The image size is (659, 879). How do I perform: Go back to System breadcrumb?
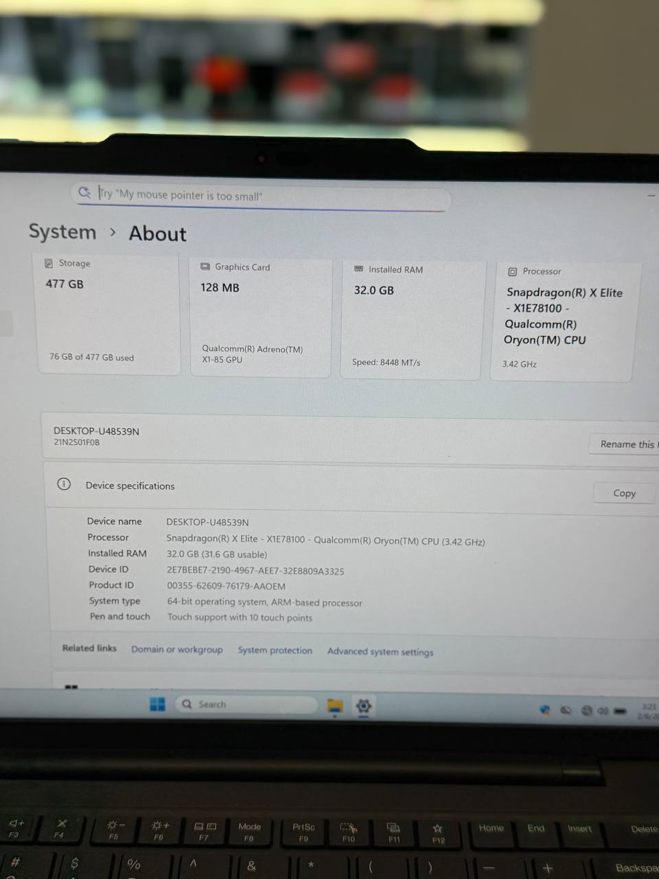(x=62, y=232)
